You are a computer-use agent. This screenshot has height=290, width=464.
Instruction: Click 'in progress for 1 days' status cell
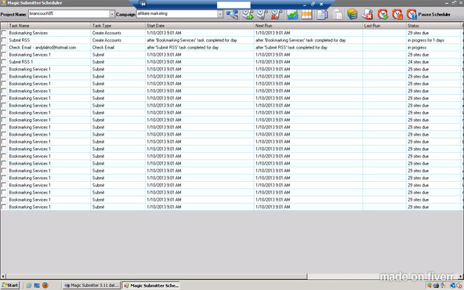426,40
